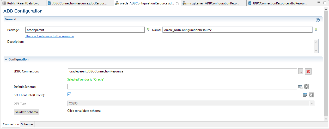This screenshot has width=329, height=129.
Task: Click the JDBC Connection label link
Action: pyautogui.click(x=26, y=71)
